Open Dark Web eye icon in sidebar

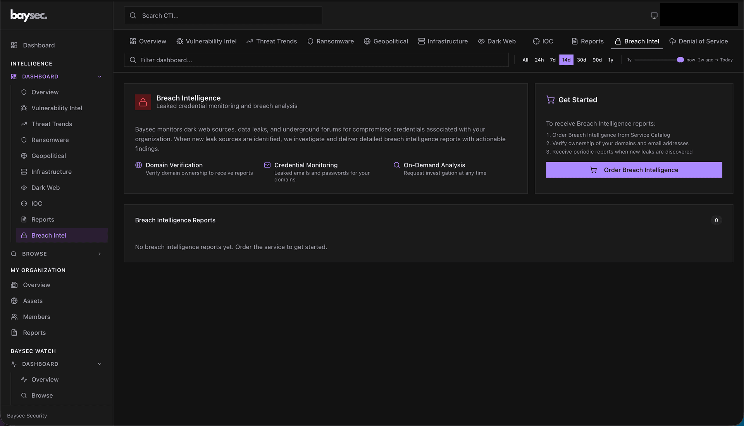coord(24,188)
